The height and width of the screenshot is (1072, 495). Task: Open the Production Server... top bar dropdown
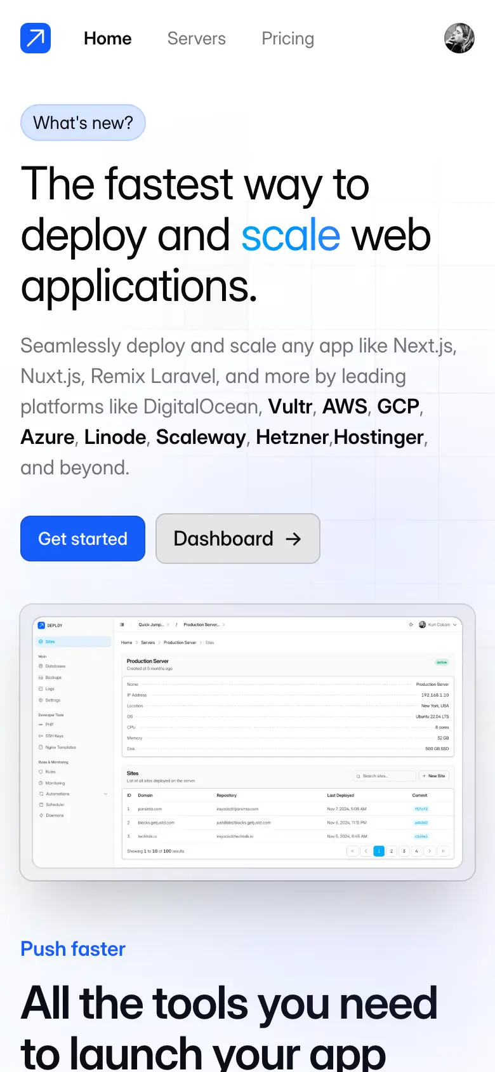(x=204, y=625)
